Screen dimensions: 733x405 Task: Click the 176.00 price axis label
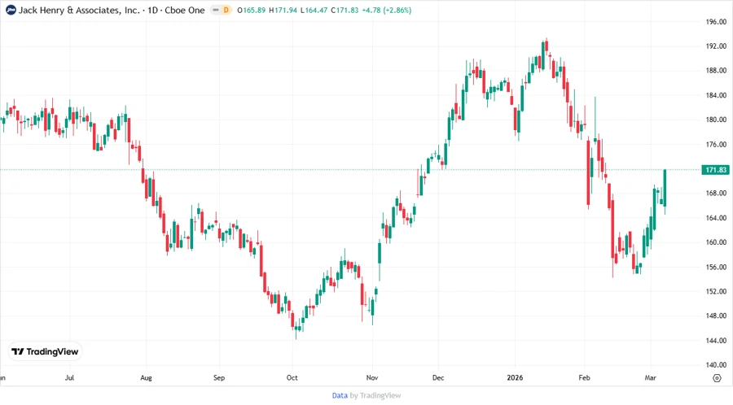(716, 144)
